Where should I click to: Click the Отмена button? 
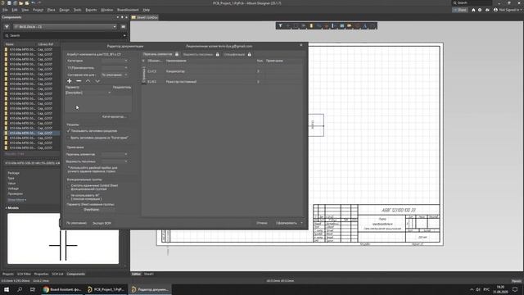coord(262,223)
